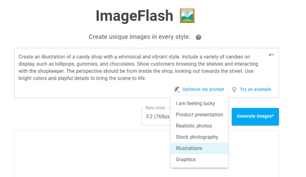Choose the highlighted "Illustrations" option
This screenshot has width=306, height=177.
pyautogui.click(x=189, y=148)
